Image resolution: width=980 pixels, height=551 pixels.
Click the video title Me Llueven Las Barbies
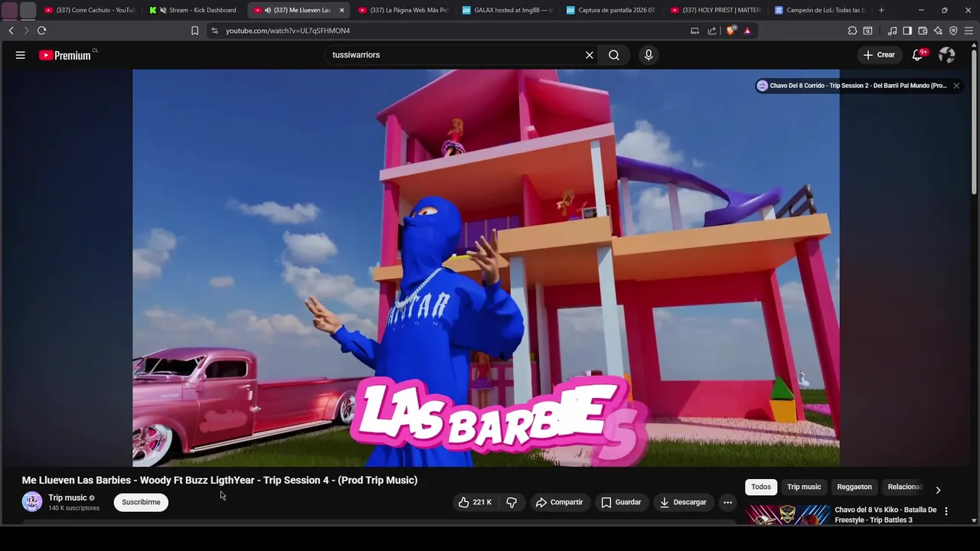pos(220,480)
